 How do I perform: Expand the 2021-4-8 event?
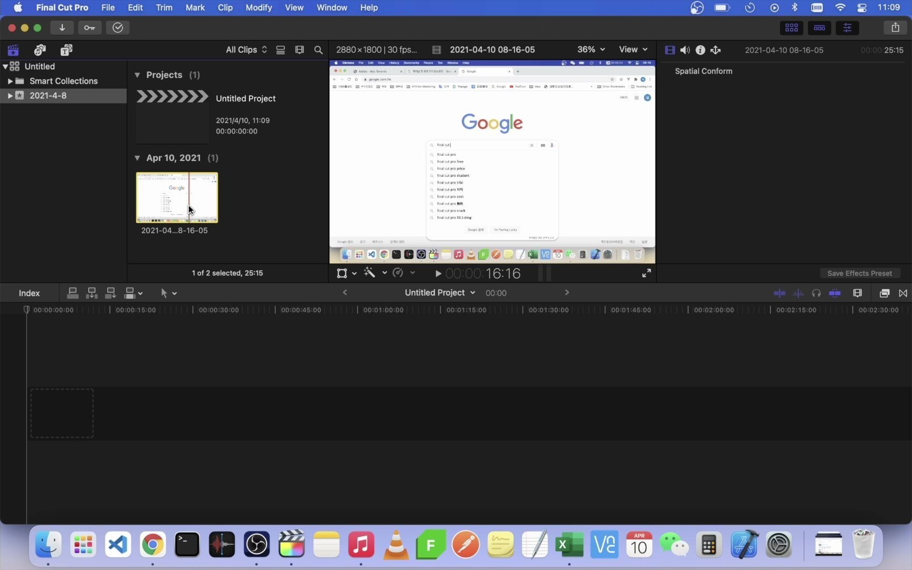coord(10,96)
